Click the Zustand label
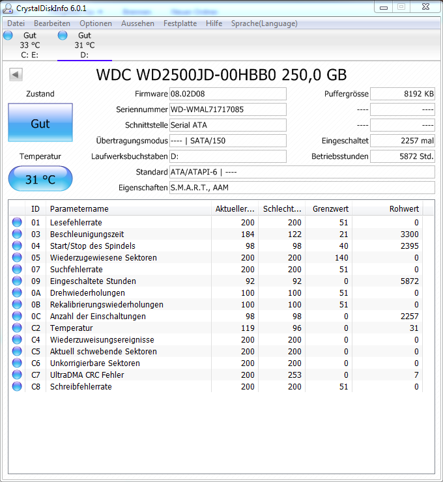Viewport: 443px width, 482px height. [40, 94]
